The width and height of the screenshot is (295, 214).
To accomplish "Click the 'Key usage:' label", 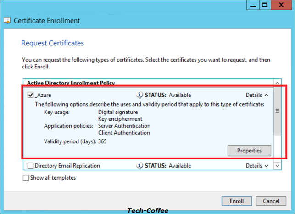I will pos(57,112).
